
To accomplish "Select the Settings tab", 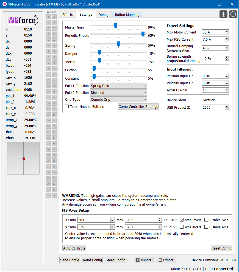I will coord(86,14).
